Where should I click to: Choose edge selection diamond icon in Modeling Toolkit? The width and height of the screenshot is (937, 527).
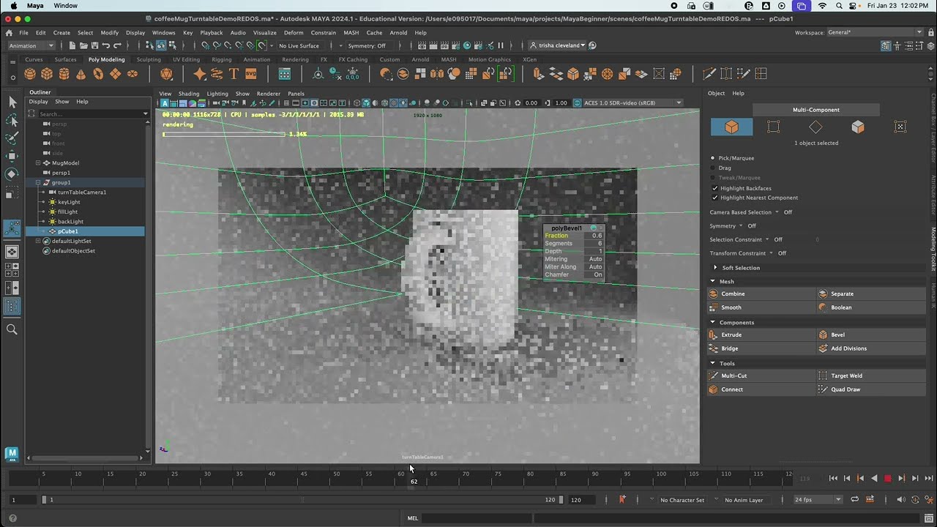pos(815,127)
